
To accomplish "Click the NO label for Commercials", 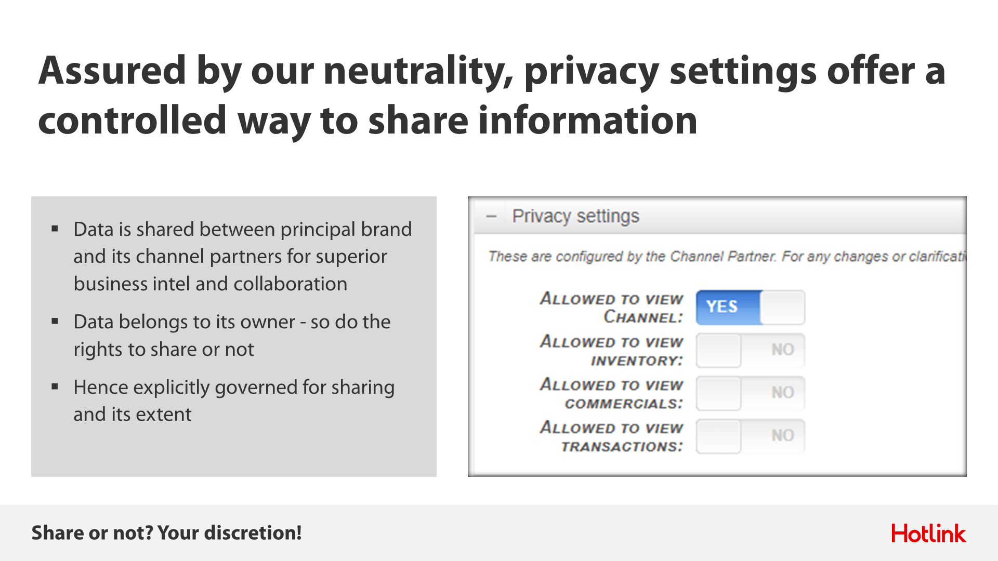I will point(783,393).
